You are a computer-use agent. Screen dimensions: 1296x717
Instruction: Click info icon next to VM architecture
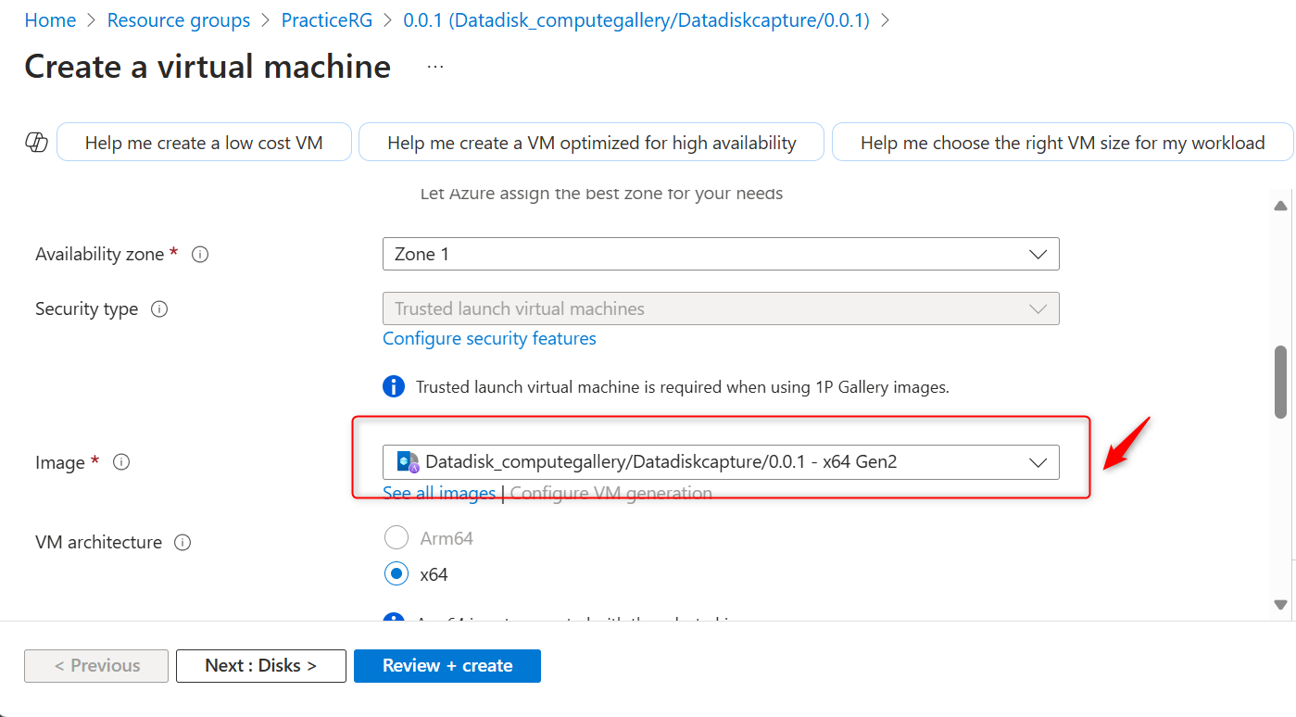click(182, 543)
